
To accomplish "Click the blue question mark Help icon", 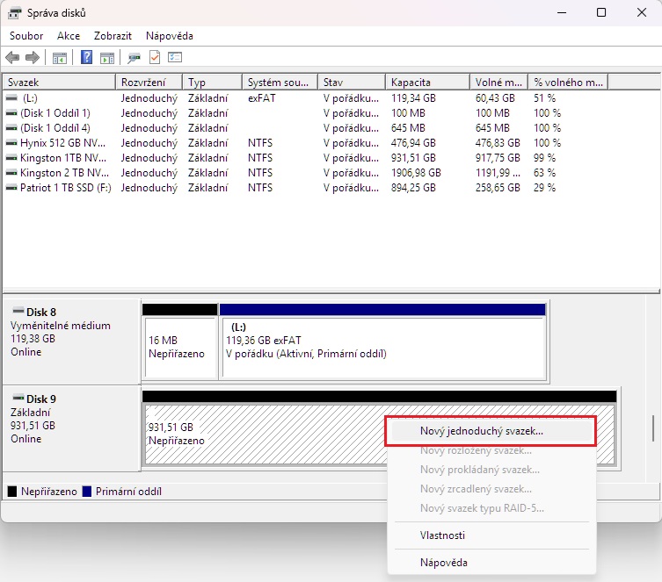I will 86,57.
